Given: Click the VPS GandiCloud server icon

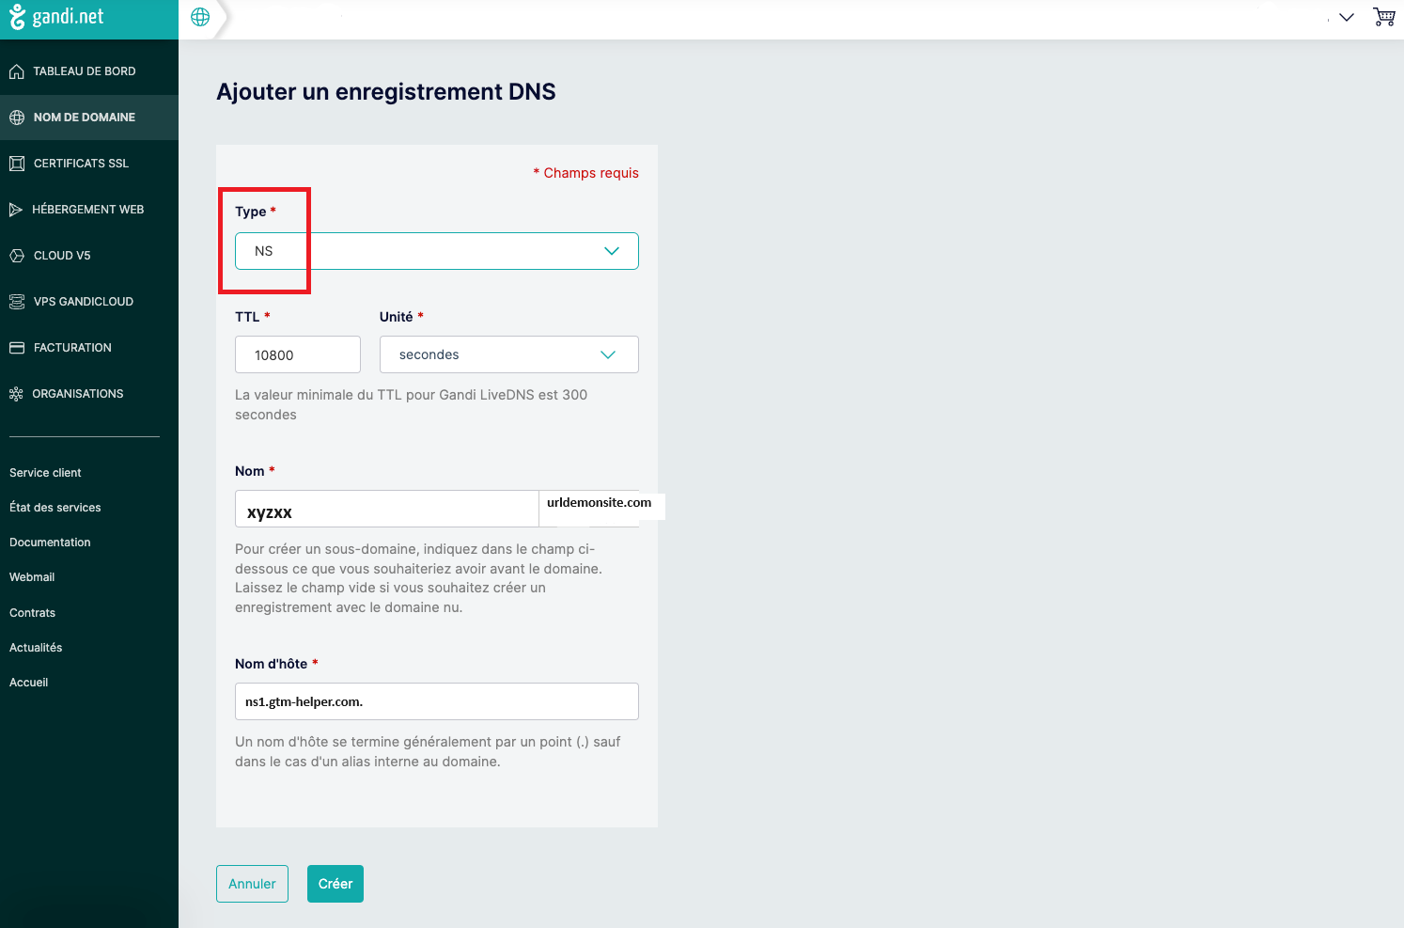Looking at the screenshot, I should click(17, 302).
